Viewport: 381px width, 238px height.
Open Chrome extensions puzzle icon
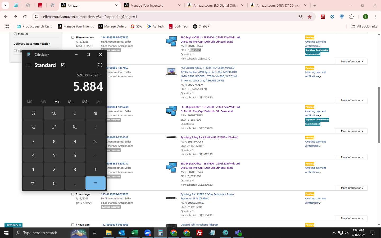(x=351, y=17)
